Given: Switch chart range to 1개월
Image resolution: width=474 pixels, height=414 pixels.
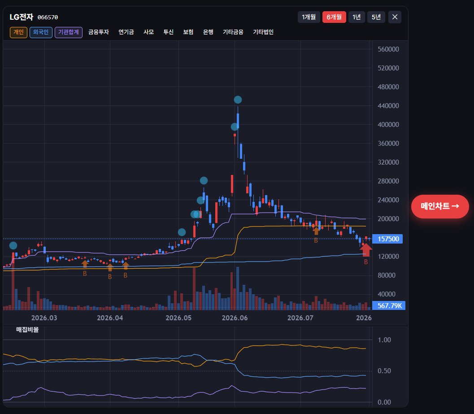Looking at the screenshot, I should coord(309,17).
